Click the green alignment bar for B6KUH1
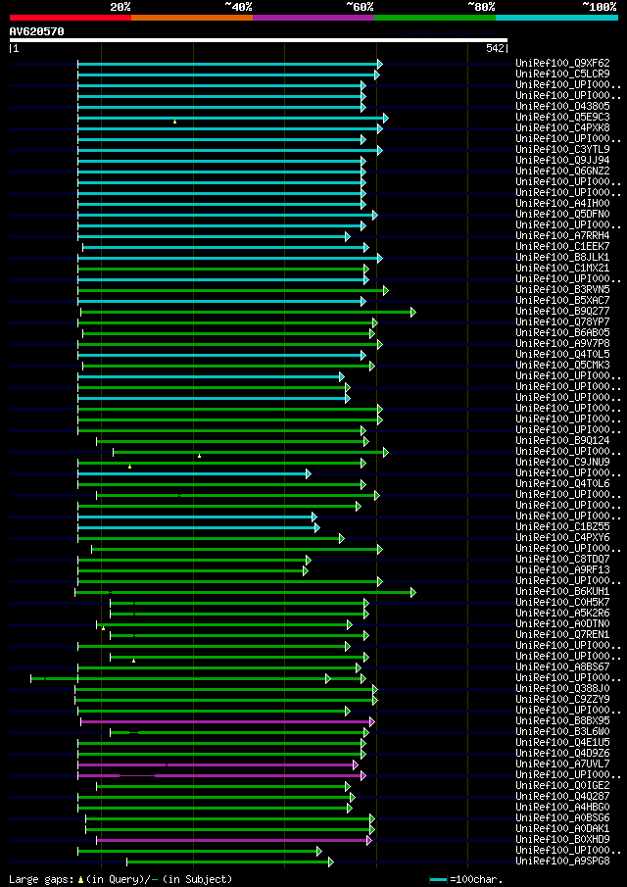627x887 pixels. (245, 592)
